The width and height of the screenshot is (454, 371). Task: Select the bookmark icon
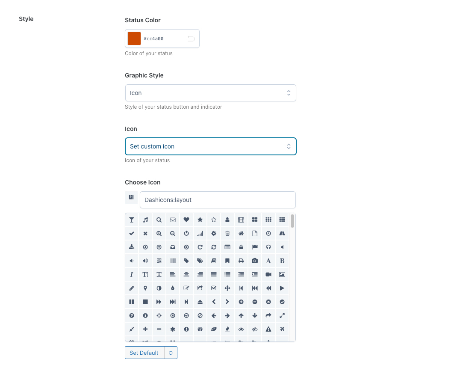tap(227, 261)
